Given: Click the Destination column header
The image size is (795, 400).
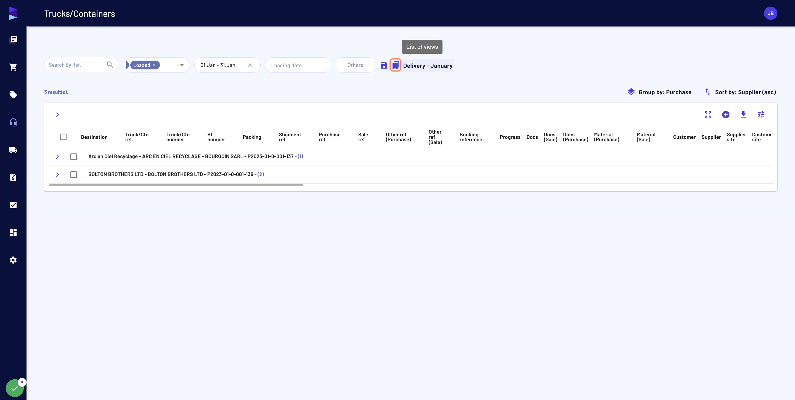Looking at the screenshot, I should tap(94, 137).
